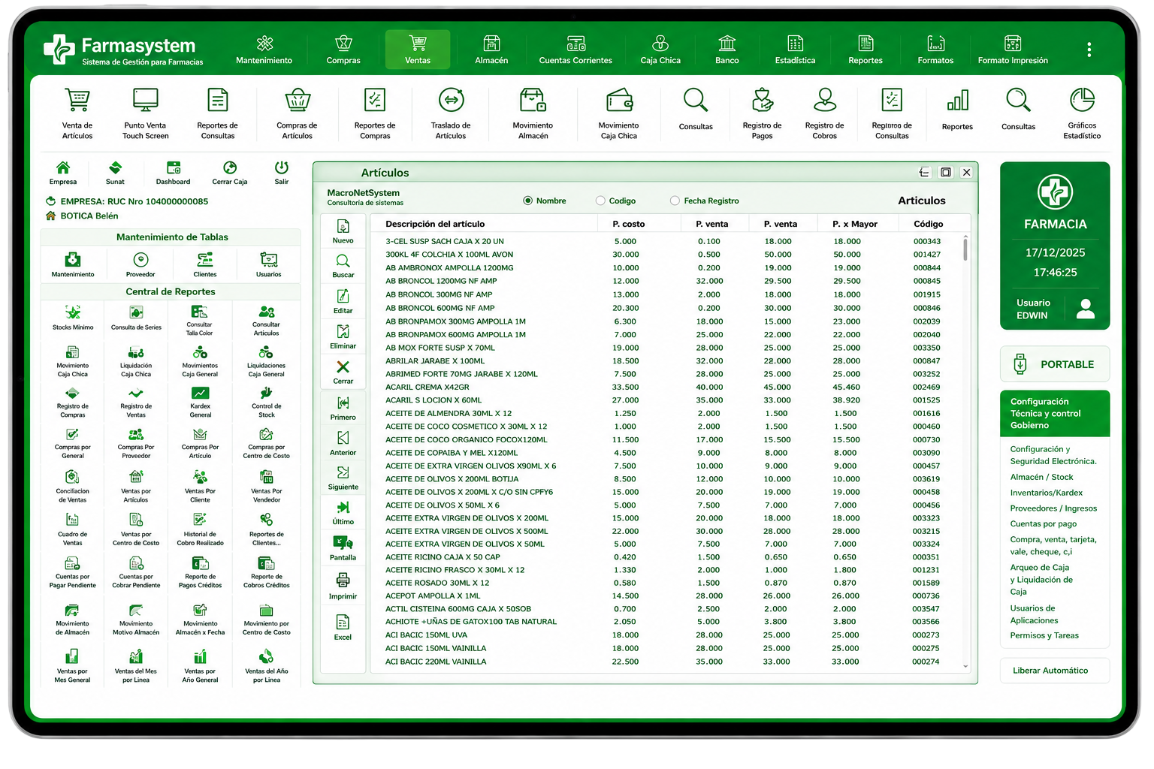The image size is (1154, 769).
Task: Click Editar in Artículos toolbar
Action: click(343, 301)
